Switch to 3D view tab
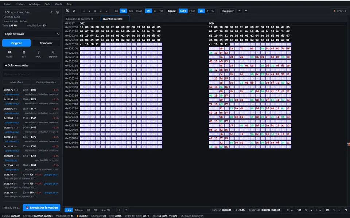 click(x=95, y=210)
